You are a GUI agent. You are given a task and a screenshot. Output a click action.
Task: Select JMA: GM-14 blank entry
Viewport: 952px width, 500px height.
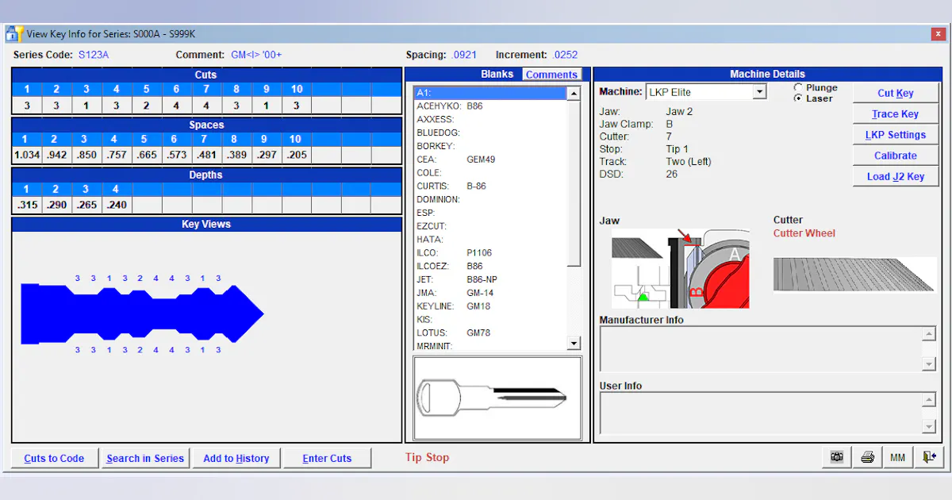(x=490, y=293)
